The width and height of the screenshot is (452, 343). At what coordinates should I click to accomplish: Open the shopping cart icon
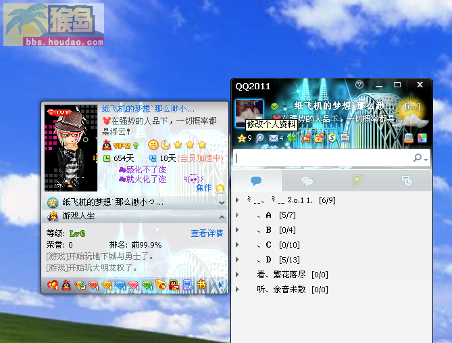click(x=305, y=138)
